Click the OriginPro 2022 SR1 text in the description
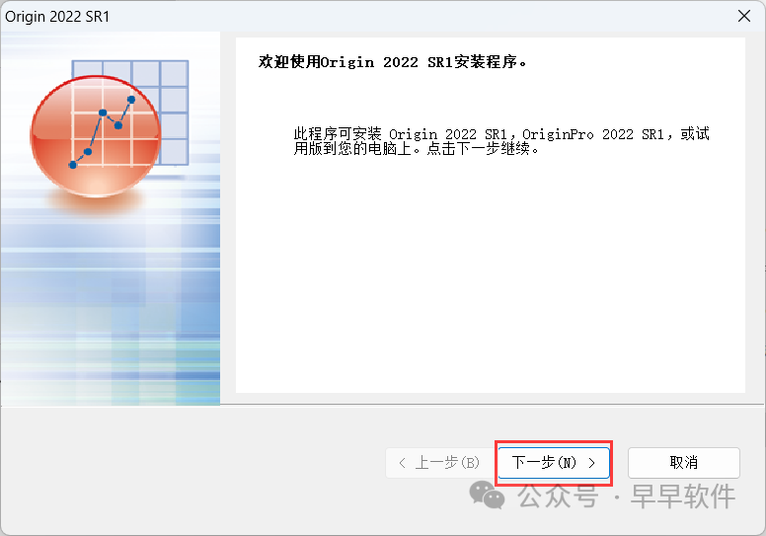The image size is (766, 536). 593,134
